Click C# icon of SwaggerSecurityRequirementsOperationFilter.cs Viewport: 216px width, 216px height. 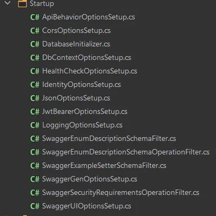pos(35,193)
